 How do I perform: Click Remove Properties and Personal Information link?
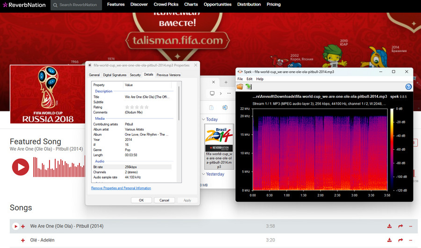click(x=121, y=188)
